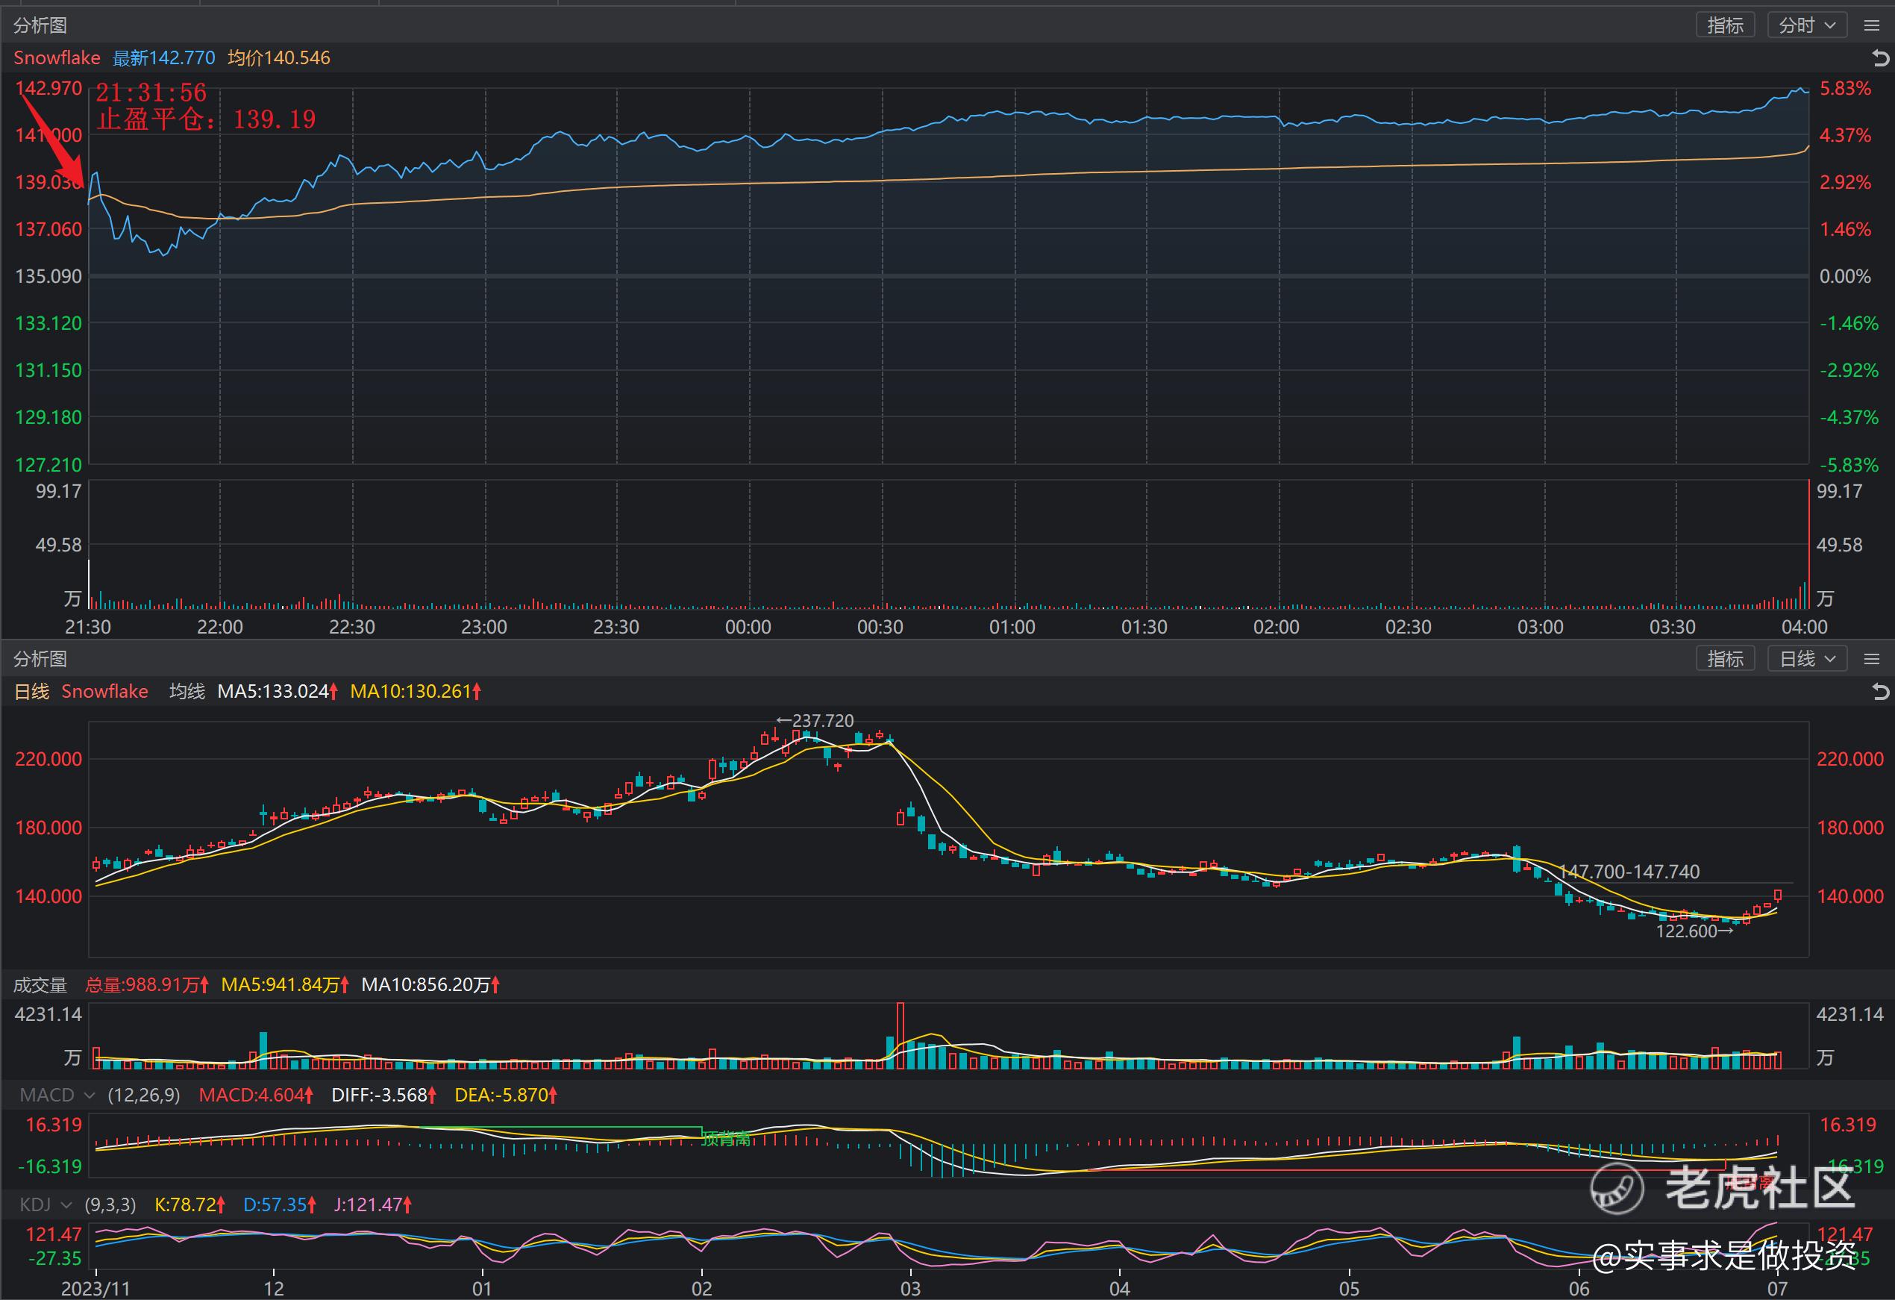Click 最新142.770 price label

pos(163,58)
